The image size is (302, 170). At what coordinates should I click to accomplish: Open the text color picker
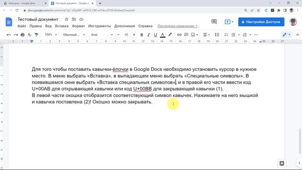162,34
